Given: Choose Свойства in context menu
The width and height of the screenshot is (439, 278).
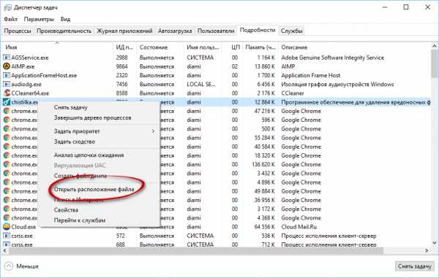Looking at the screenshot, I should 66,209.
